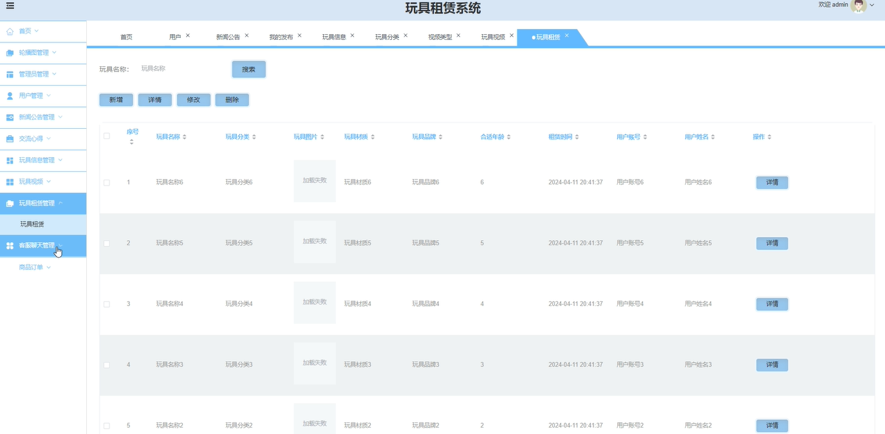Expand the 首页 sidebar chevron
The width and height of the screenshot is (885, 434).
pyautogui.click(x=37, y=31)
